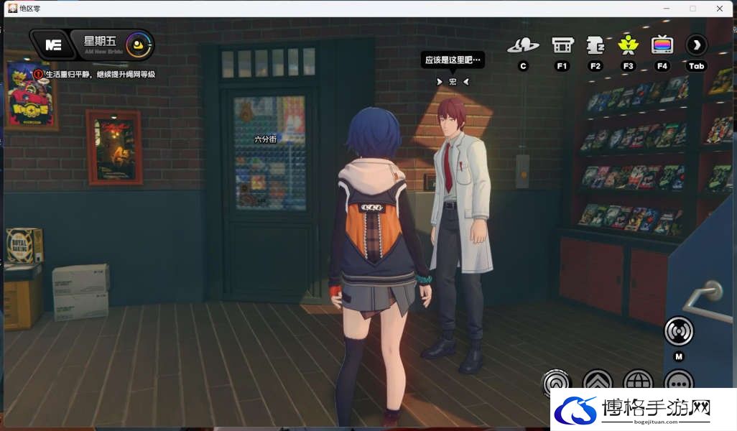Viewport: 737px width, 431px height.
Task: Click the M hotkey label
Action: [679, 357]
